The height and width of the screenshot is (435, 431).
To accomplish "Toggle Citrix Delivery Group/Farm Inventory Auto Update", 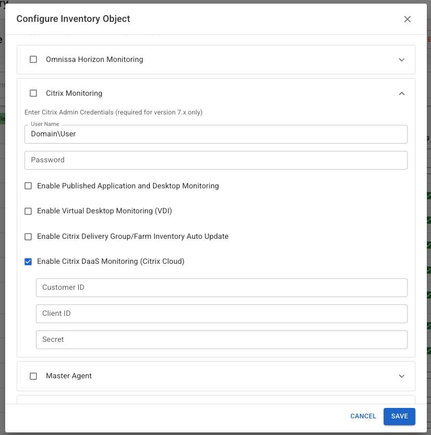I will tap(28, 237).
